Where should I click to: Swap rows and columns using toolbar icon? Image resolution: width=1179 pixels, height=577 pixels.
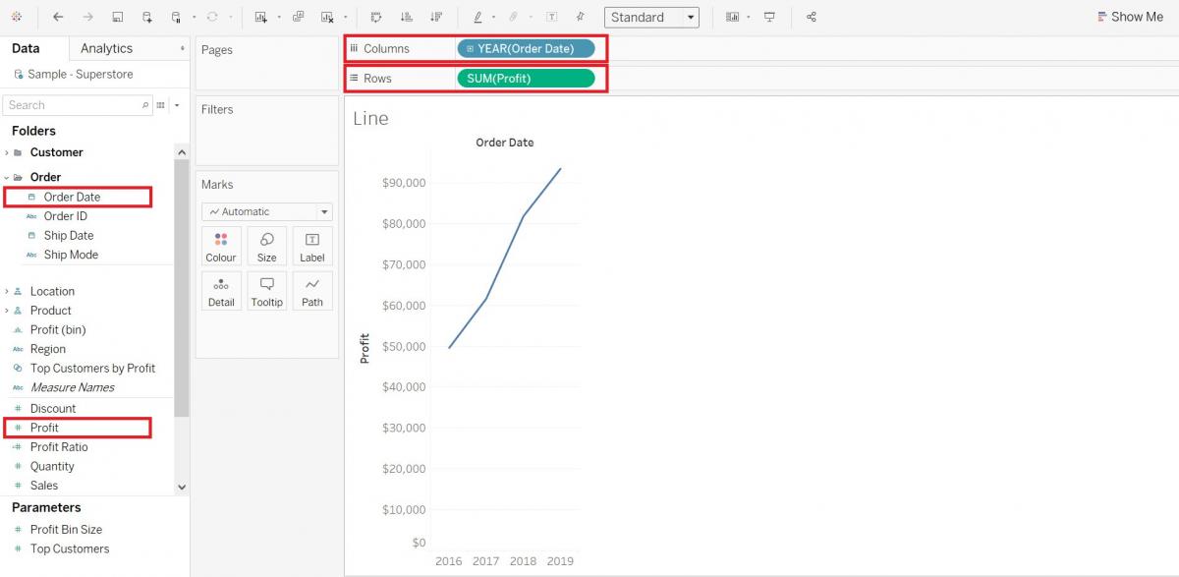pos(376,17)
